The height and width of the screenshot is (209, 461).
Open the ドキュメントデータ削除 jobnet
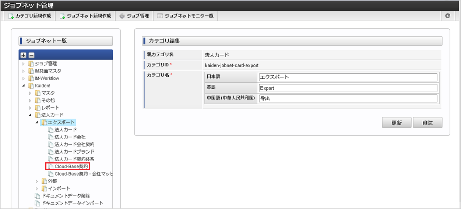pyautogui.click(x=66, y=196)
